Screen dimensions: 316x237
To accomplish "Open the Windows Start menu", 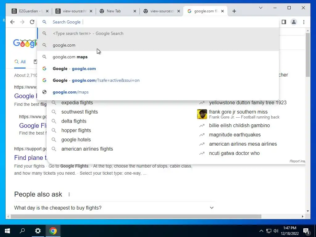I will (7, 231).
